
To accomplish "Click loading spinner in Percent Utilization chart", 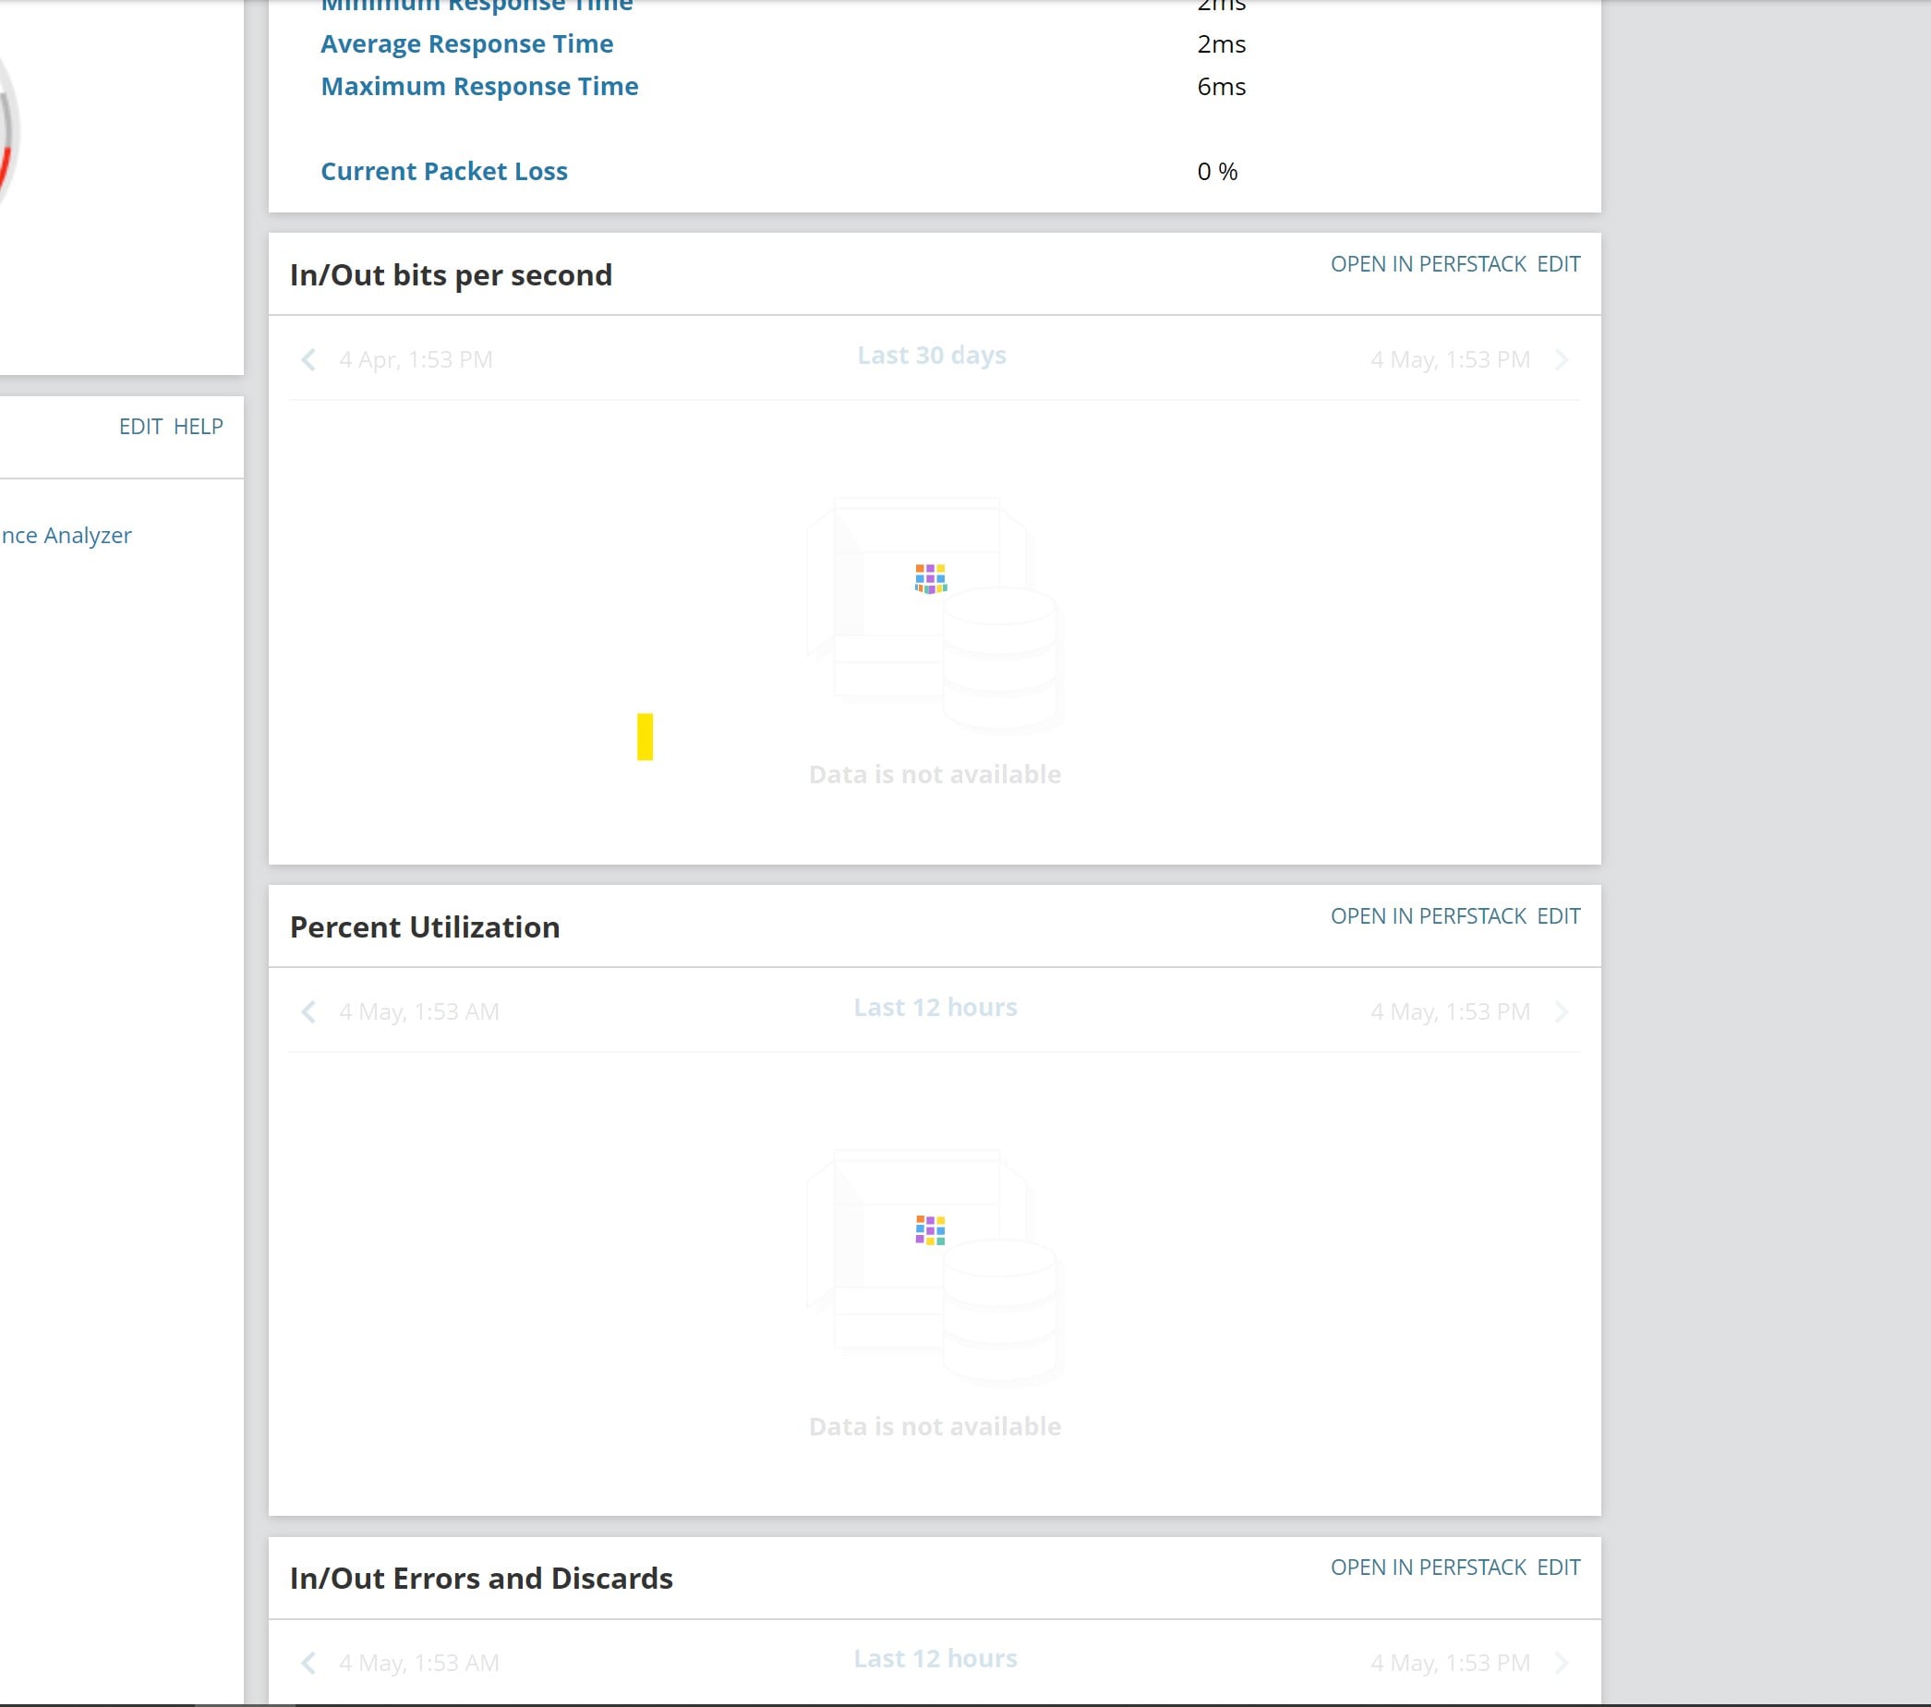I will point(930,1229).
